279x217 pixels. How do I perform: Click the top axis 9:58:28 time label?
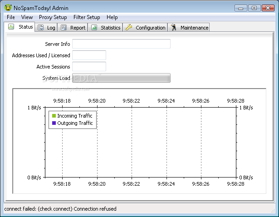[x=235, y=101]
